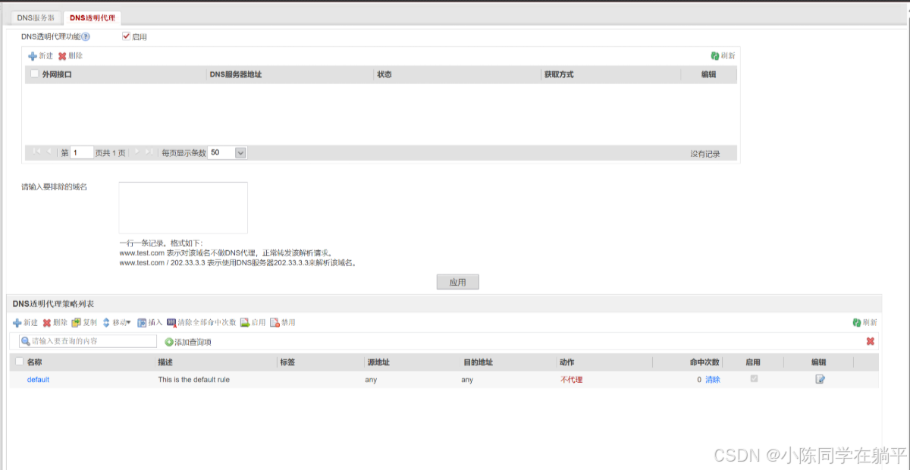910x470 pixels.
Task: Toggle the 启用 checkbox for DNS proxy
Action: coord(127,36)
